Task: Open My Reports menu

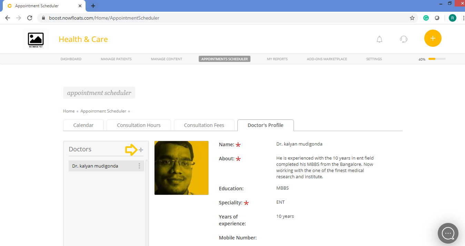Action: [x=277, y=59]
